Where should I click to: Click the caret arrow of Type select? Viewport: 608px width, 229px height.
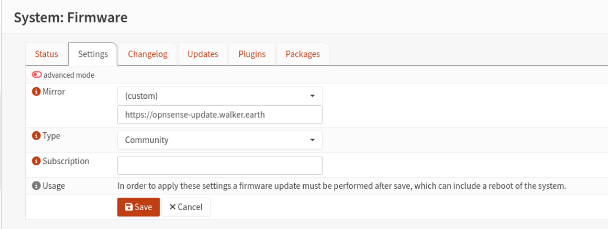click(313, 140)
